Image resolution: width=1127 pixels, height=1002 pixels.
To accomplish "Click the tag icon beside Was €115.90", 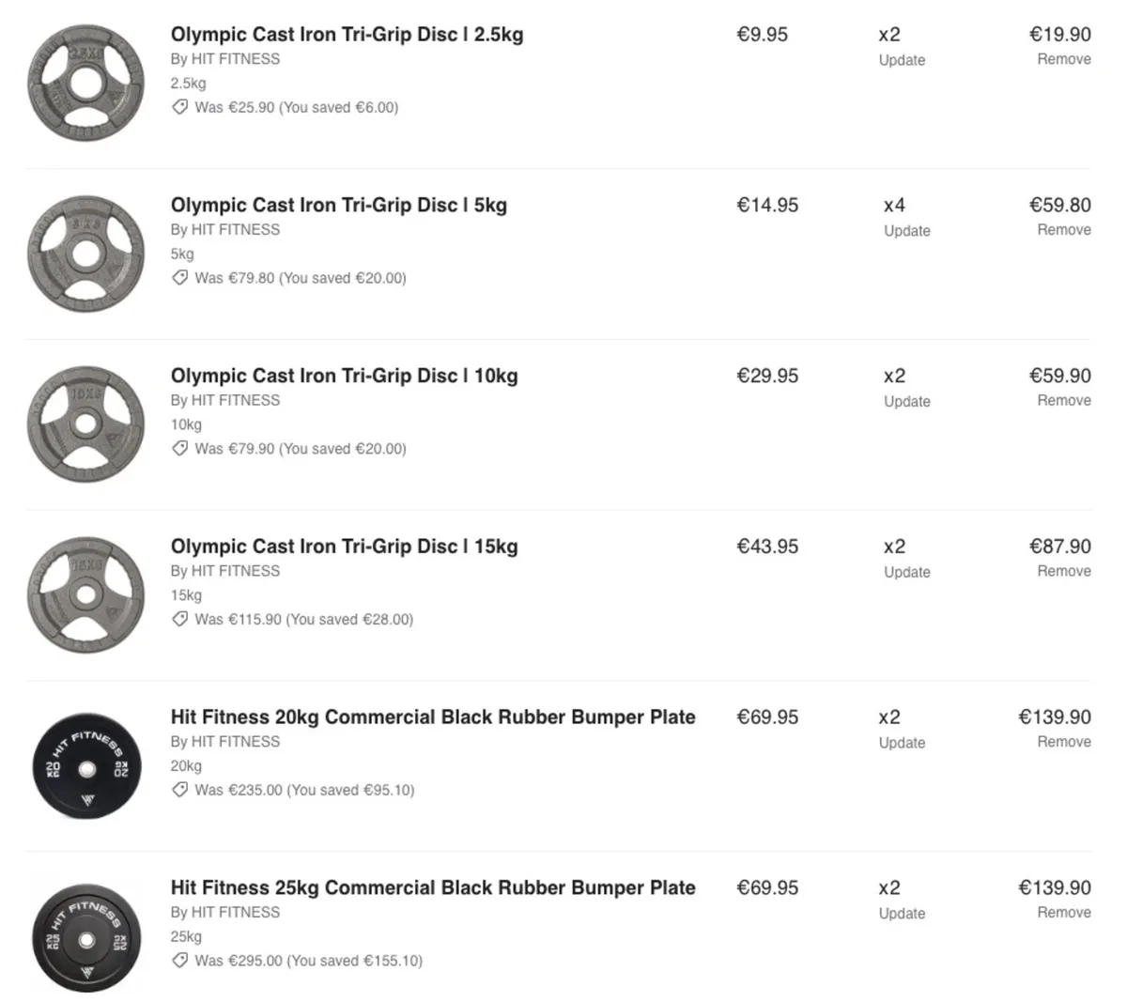I will coord(179,619).
